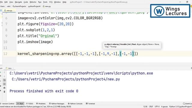Click 'Process finished with exit code 0'
The height and width of the screenshot is (108, 192).
pyautogui.click(x=44, y=91)
